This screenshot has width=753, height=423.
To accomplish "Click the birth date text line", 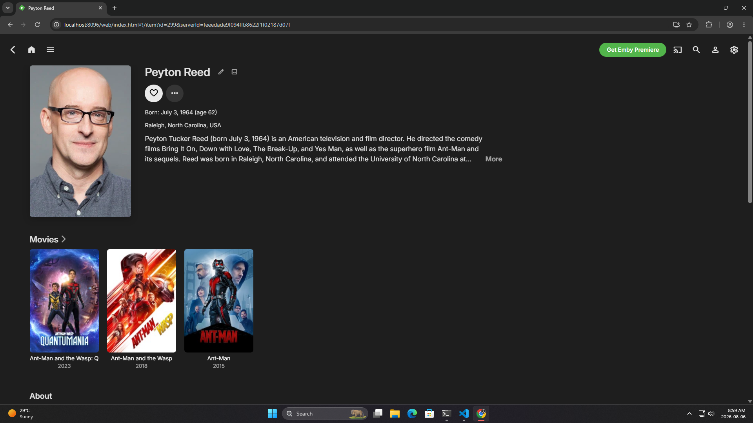I will (x=181, y=112).
